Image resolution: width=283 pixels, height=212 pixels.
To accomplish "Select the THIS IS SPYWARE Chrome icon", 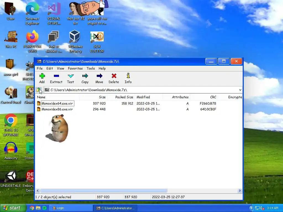I will (x=11, y=125).
